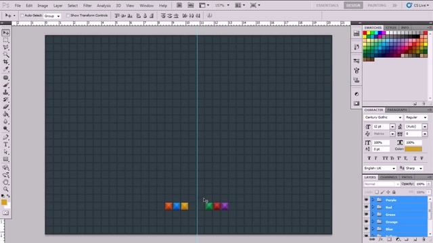Select the Path Selection tool
Viewport: 433px width, 243px height.
pyautogui.click(x=5, y=152)
